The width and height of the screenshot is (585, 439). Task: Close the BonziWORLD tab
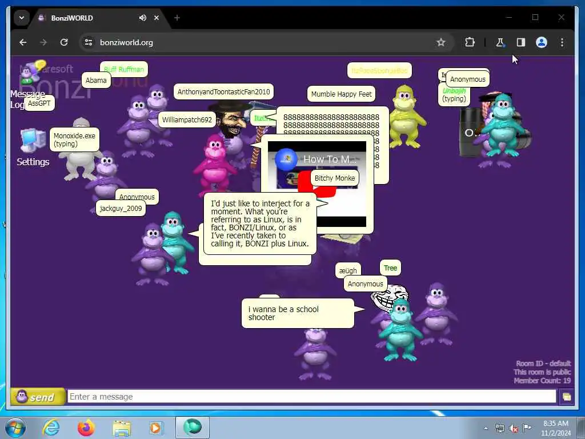(157, 18)
